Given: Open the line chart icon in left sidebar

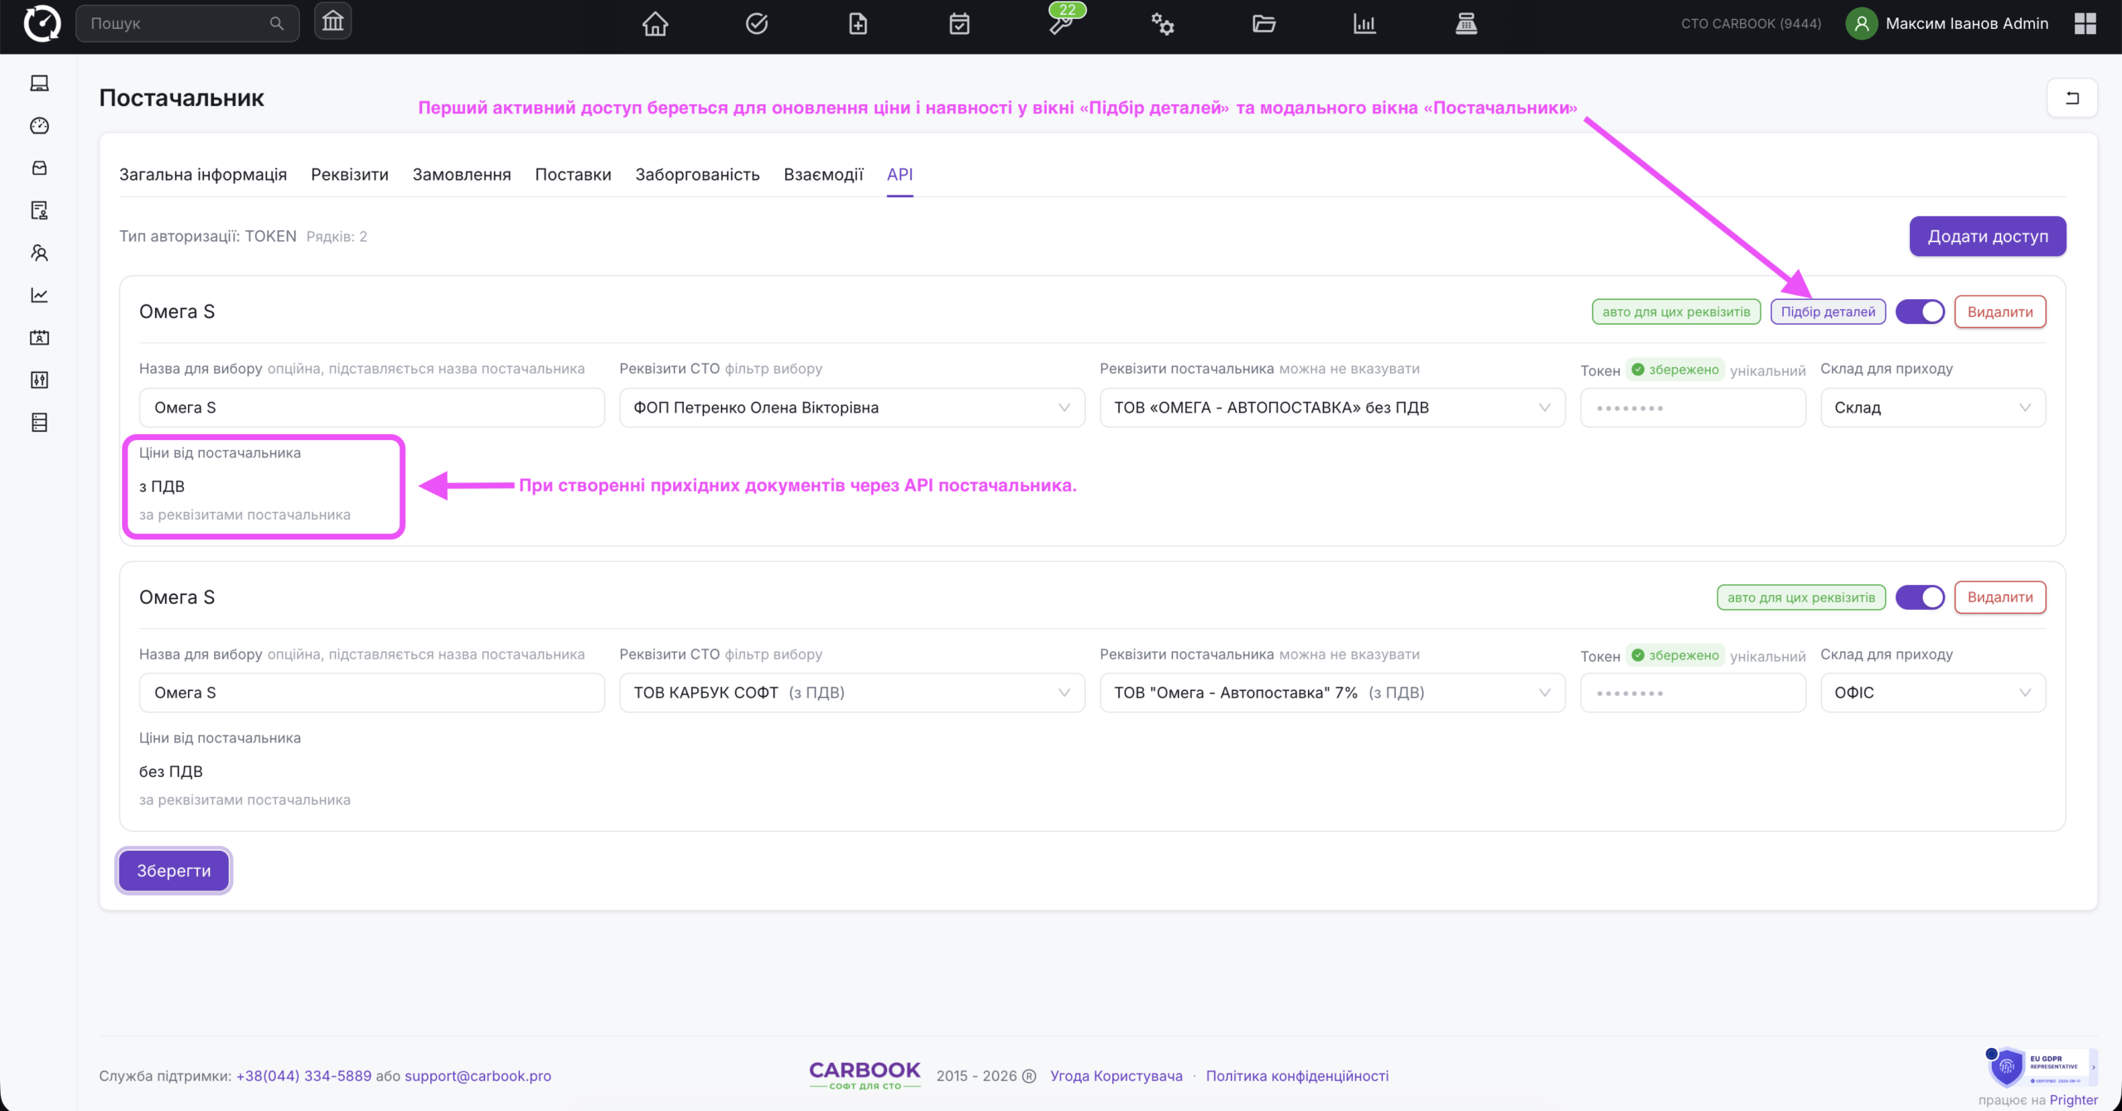Looking at the screenshot, I should [x=39, y=295].
